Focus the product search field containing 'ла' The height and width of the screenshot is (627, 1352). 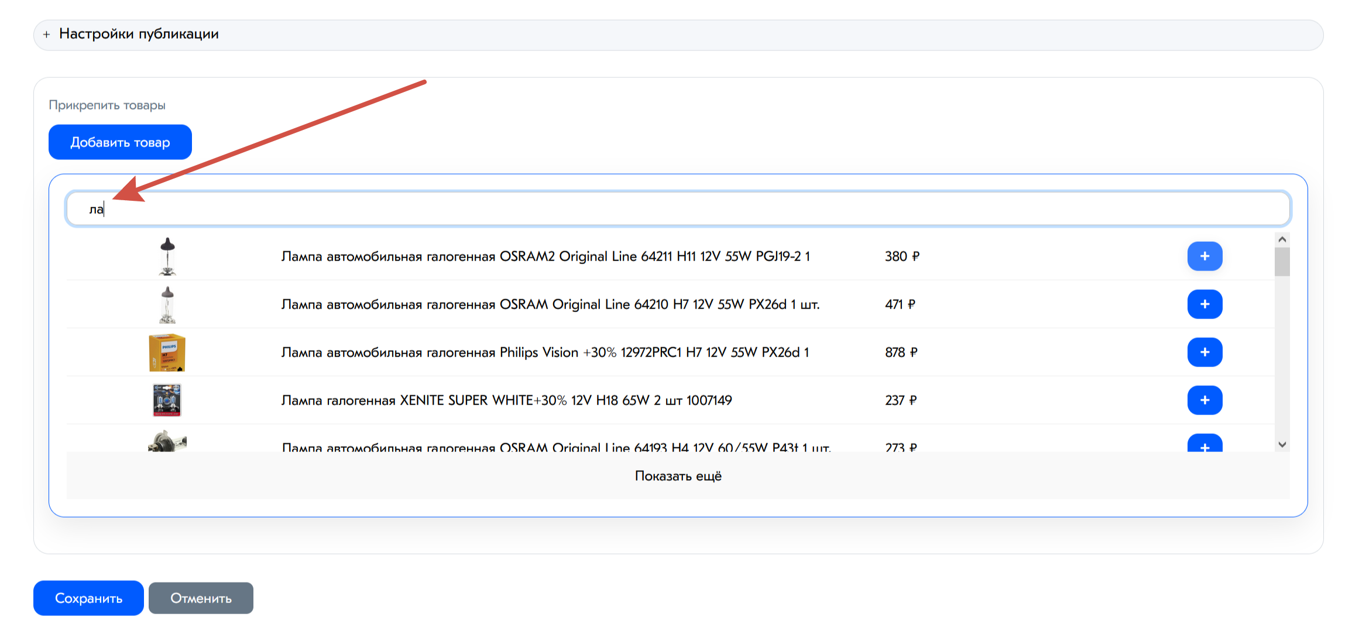[x=678, y=209]
